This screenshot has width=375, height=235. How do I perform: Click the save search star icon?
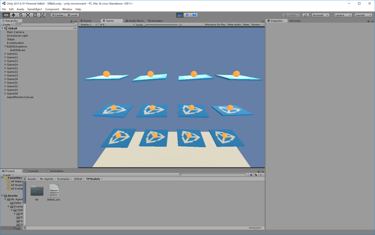[261, 175]
